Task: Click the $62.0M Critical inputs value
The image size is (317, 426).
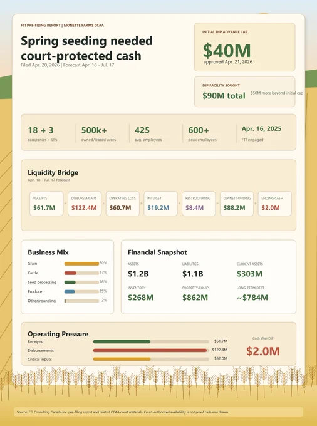Action: [221, 358]
